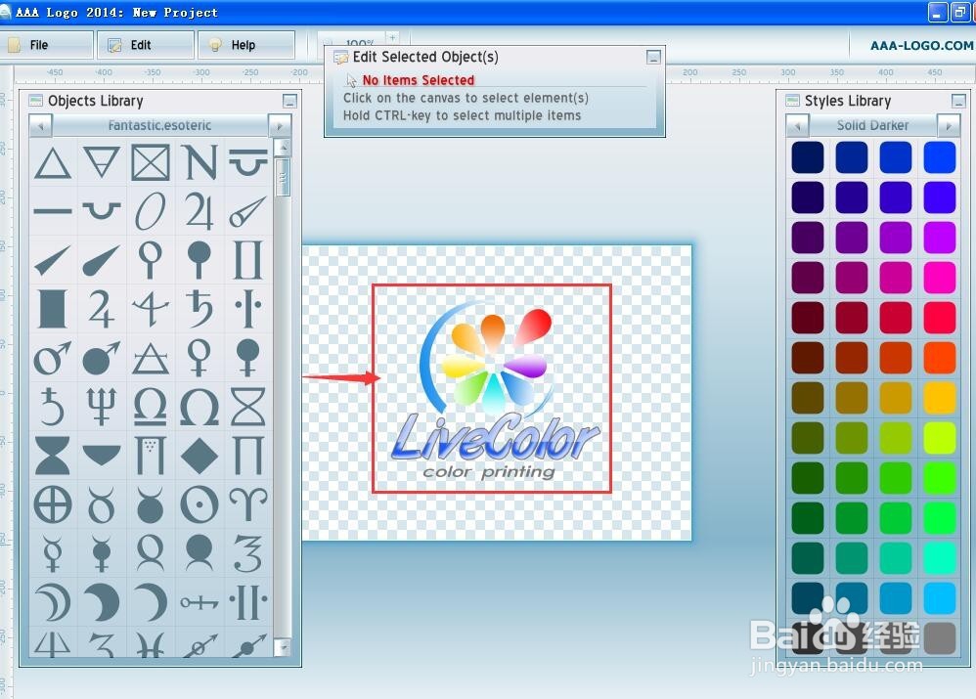Insert the horizontal dash symbol

[x=52, y=211]
